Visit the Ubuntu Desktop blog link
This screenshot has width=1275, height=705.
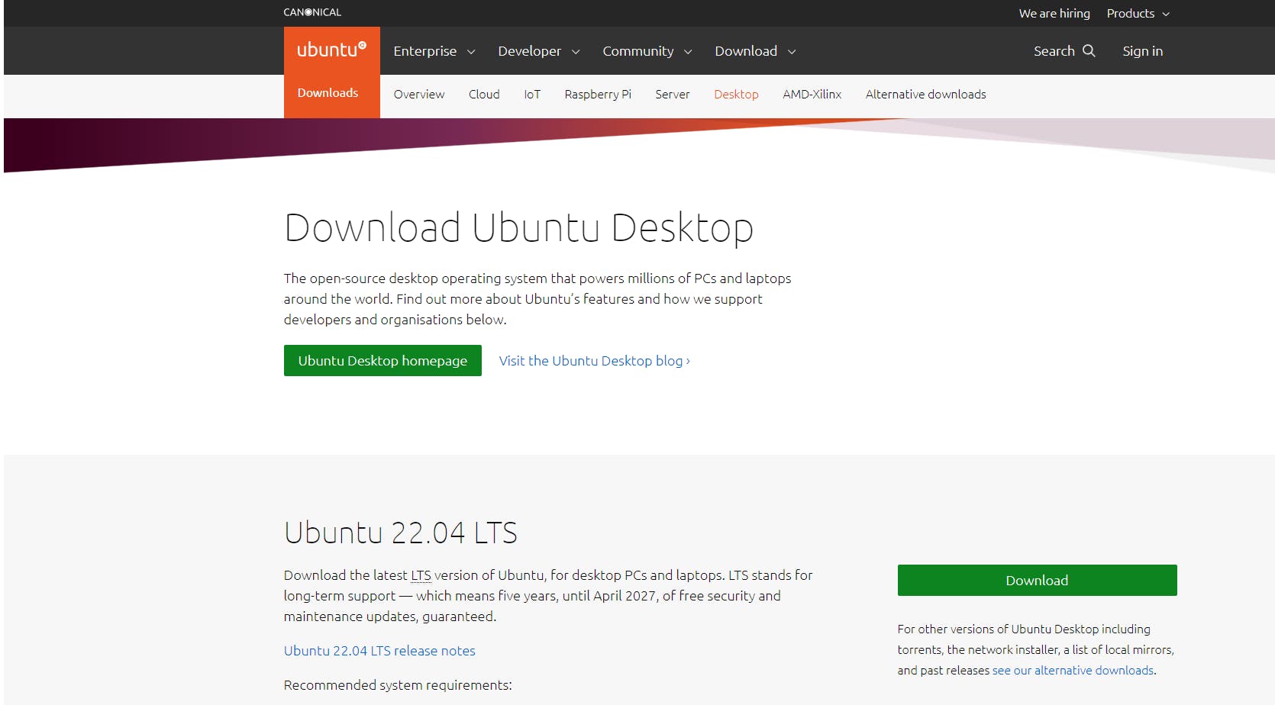[x=594, y=361]
